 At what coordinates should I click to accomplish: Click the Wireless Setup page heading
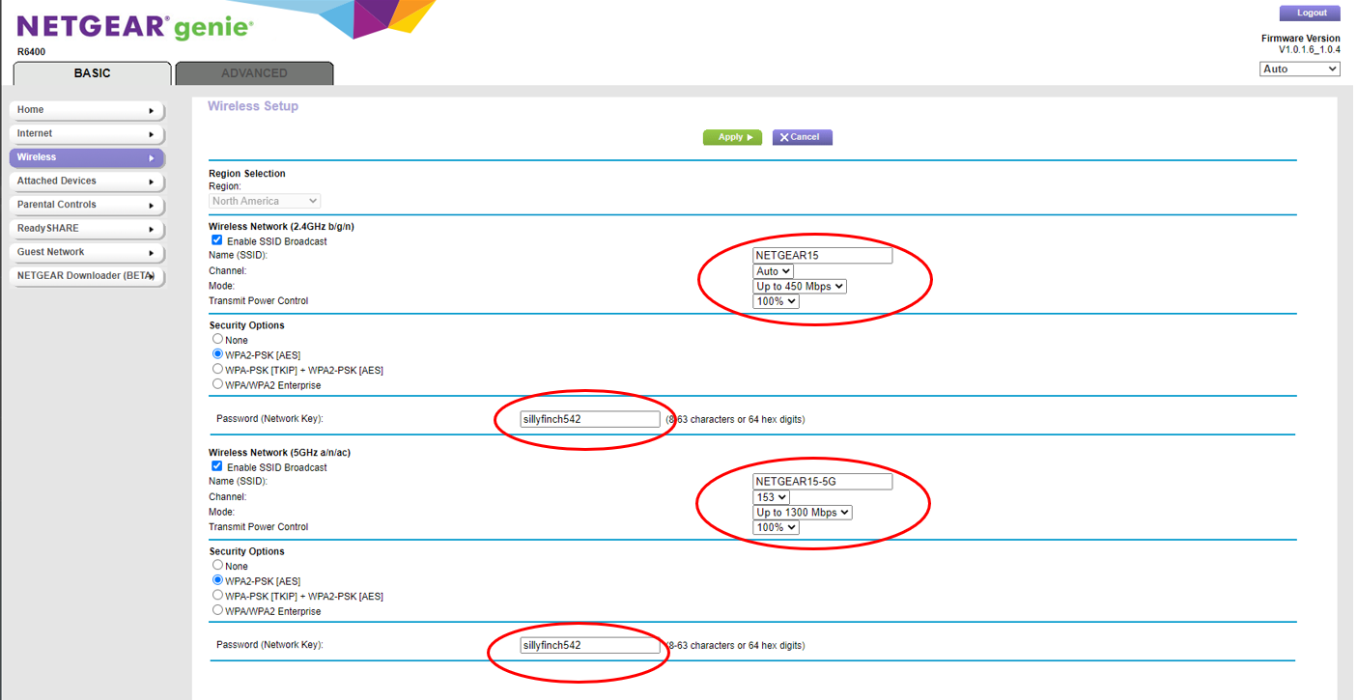pyautogui.click(x=253, y=106)
